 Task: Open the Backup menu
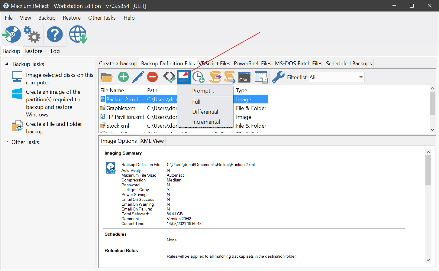(47, 18)
